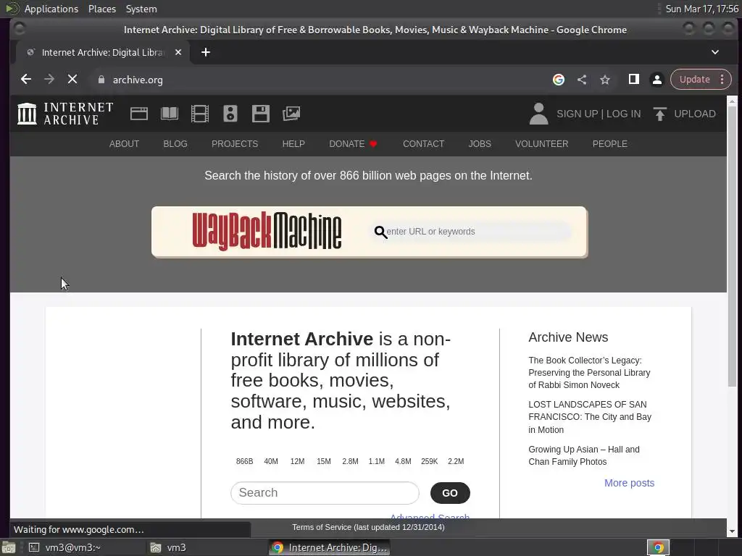Open Chrome three-dot menu
This screenshot has height=556, width=742.
(722, 80)
